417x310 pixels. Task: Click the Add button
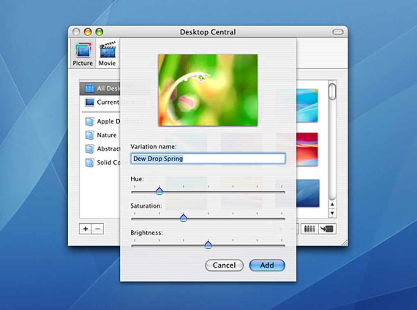[x=267, y=265]
